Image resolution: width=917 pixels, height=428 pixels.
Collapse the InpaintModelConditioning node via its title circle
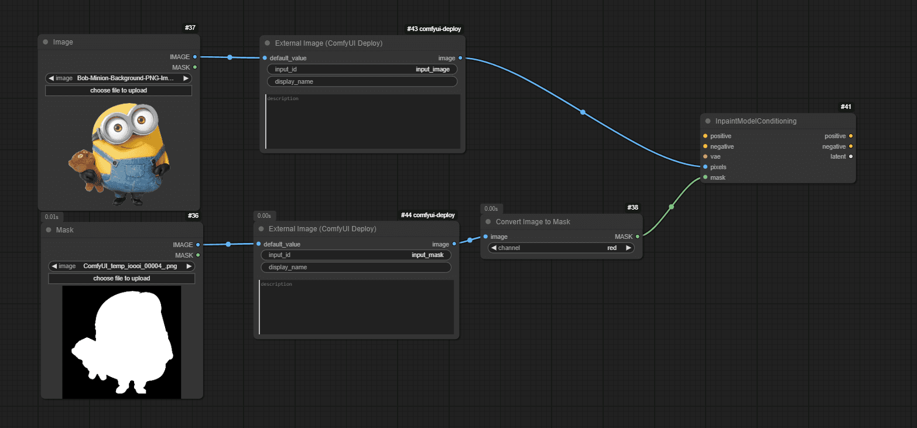pos(708,121)
